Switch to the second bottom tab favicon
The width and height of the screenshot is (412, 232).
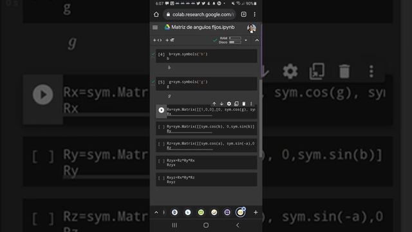point(188,212)
